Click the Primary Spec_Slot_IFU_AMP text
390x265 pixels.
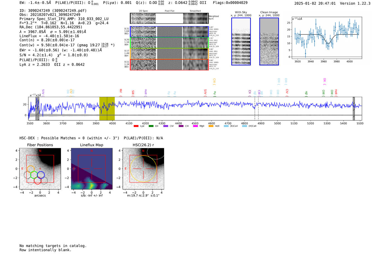point(64,19)
